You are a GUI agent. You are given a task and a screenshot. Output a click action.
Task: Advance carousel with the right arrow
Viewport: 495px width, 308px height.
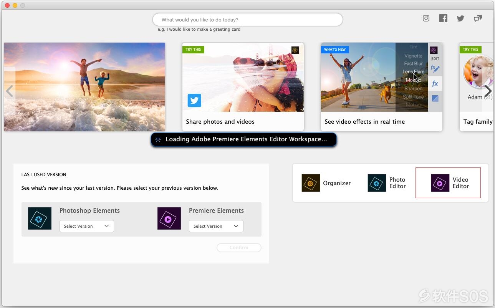pos(488,91)
